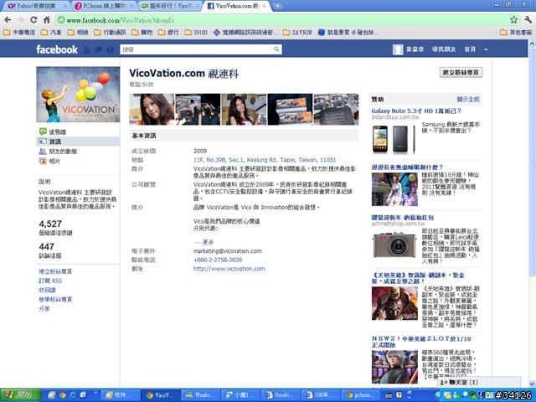Screen dimensions: 536x402
Task: Click the 447 talking about this count
Action: [x=47, y=246]
